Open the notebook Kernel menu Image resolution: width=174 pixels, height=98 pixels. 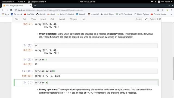[62, 19]
